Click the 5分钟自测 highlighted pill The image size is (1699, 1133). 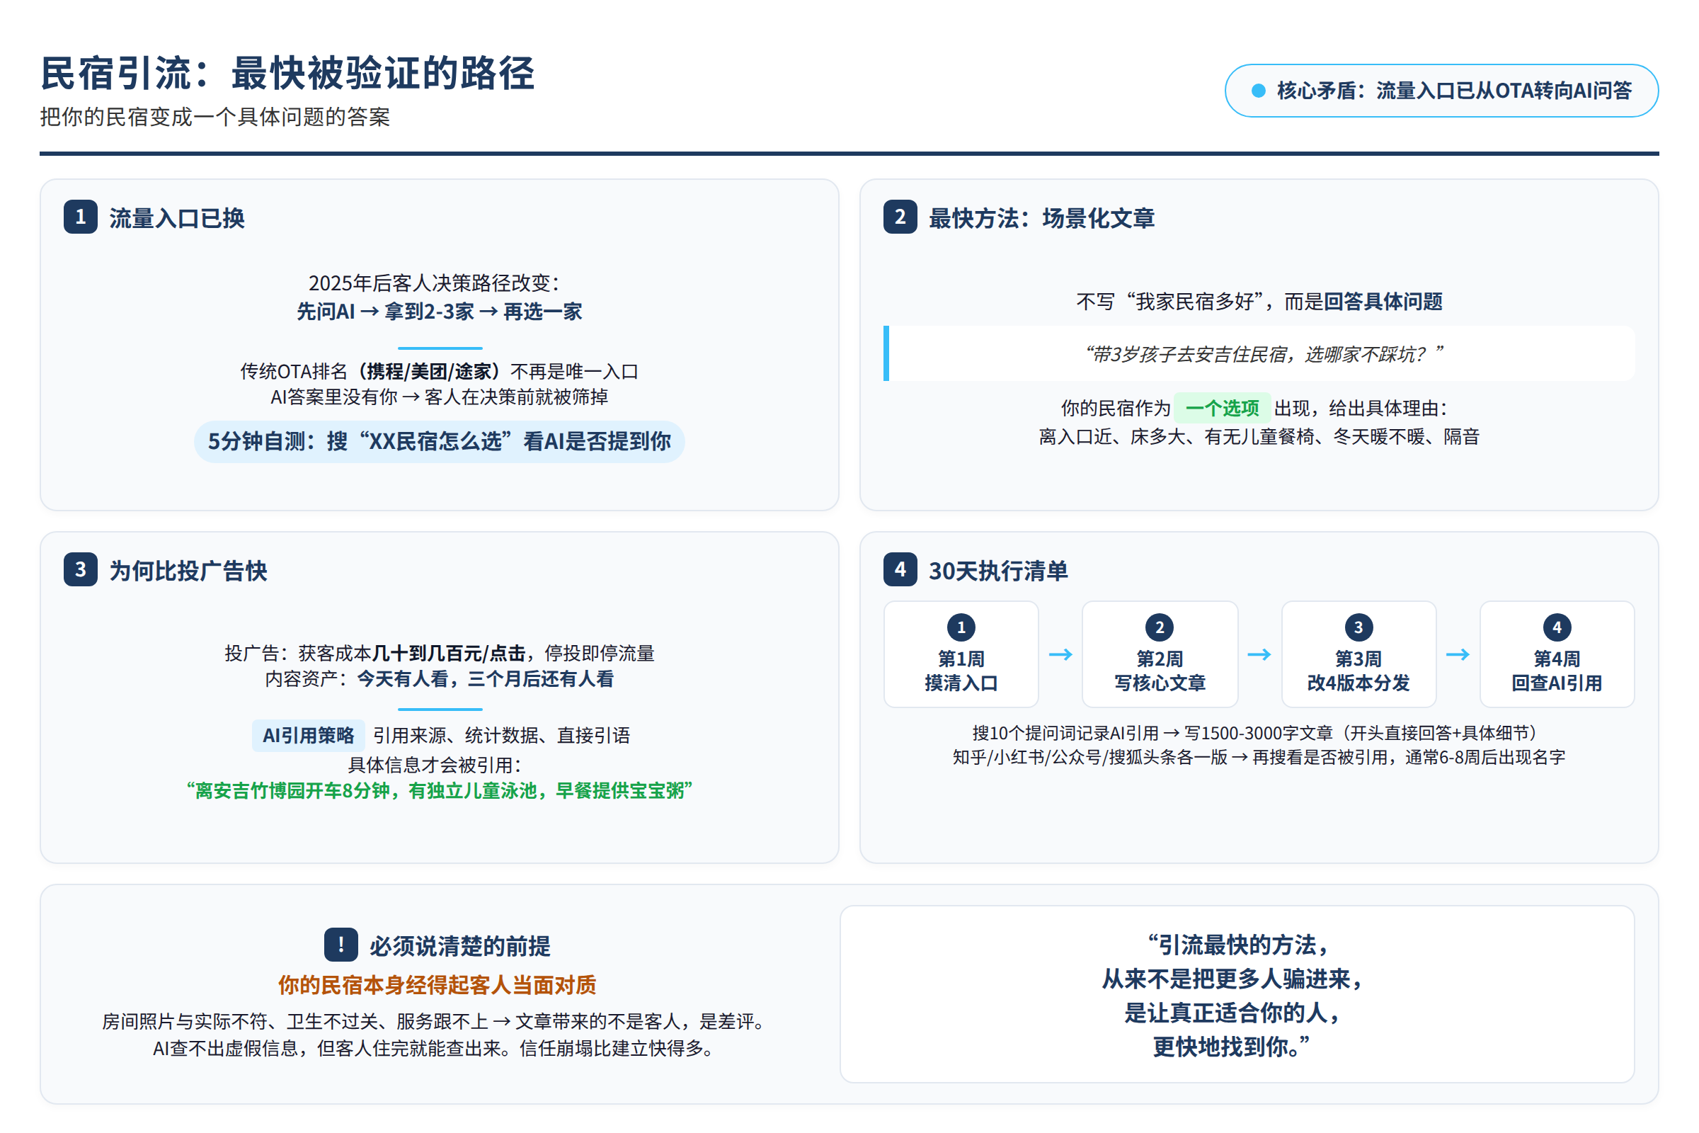[x=439, y=441]
